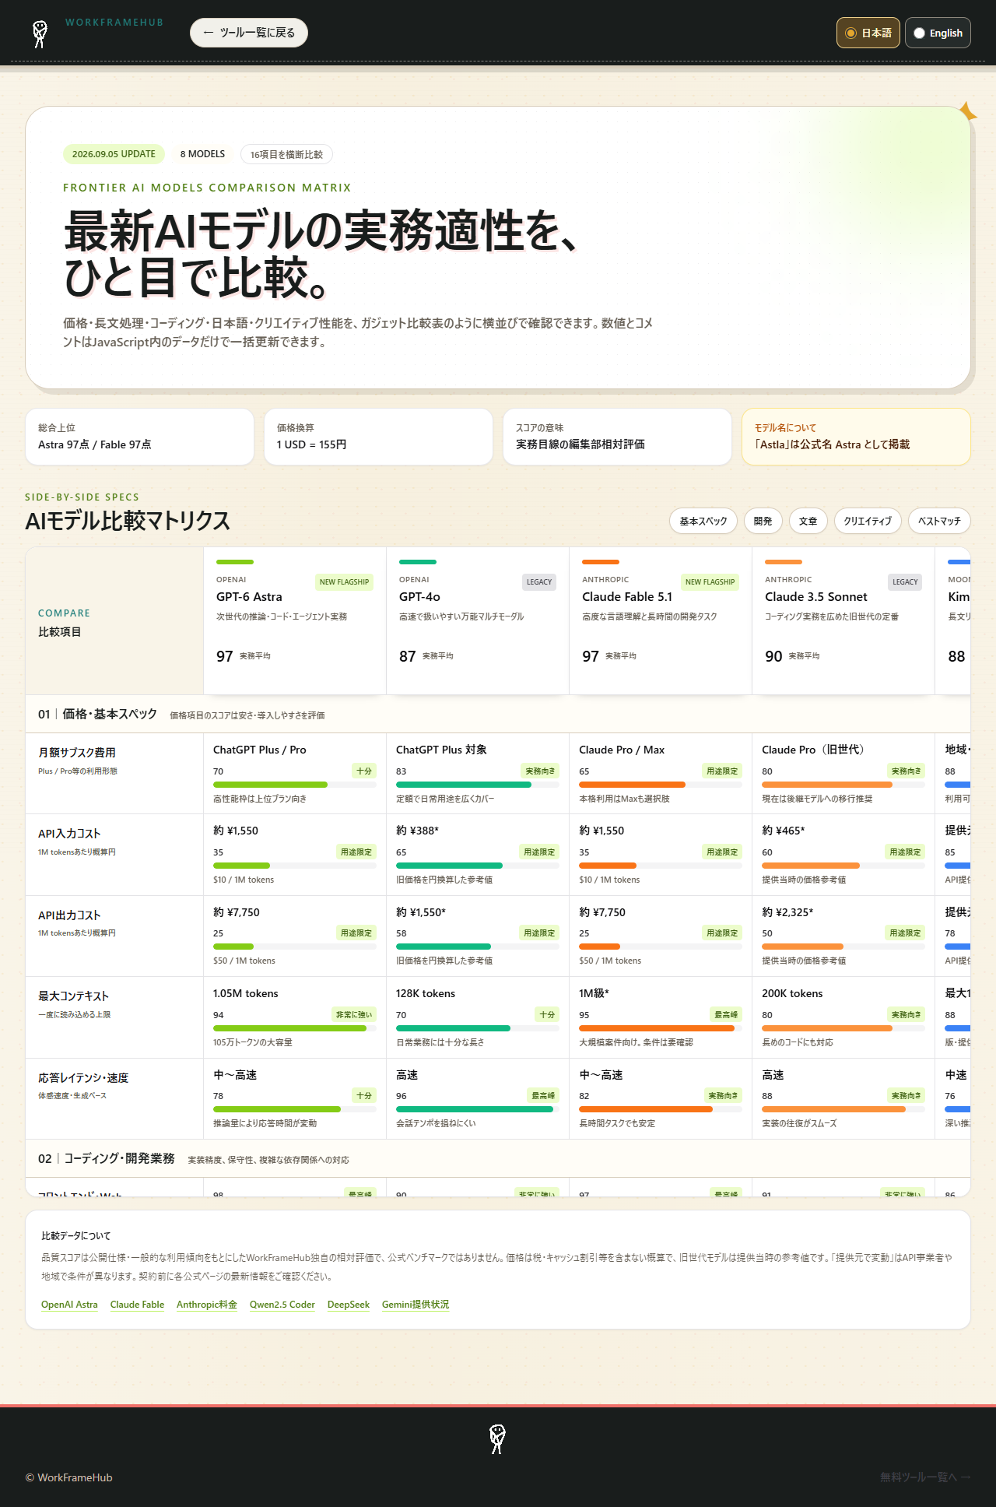Click the 総合上位 summary card
The image size is (996, 1507).
pyautogui.click(x=140, y=437)
